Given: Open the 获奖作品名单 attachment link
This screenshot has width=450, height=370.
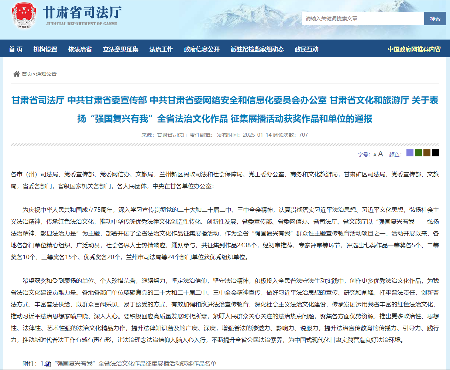Looking at the screenshot, I should (135, 364).
